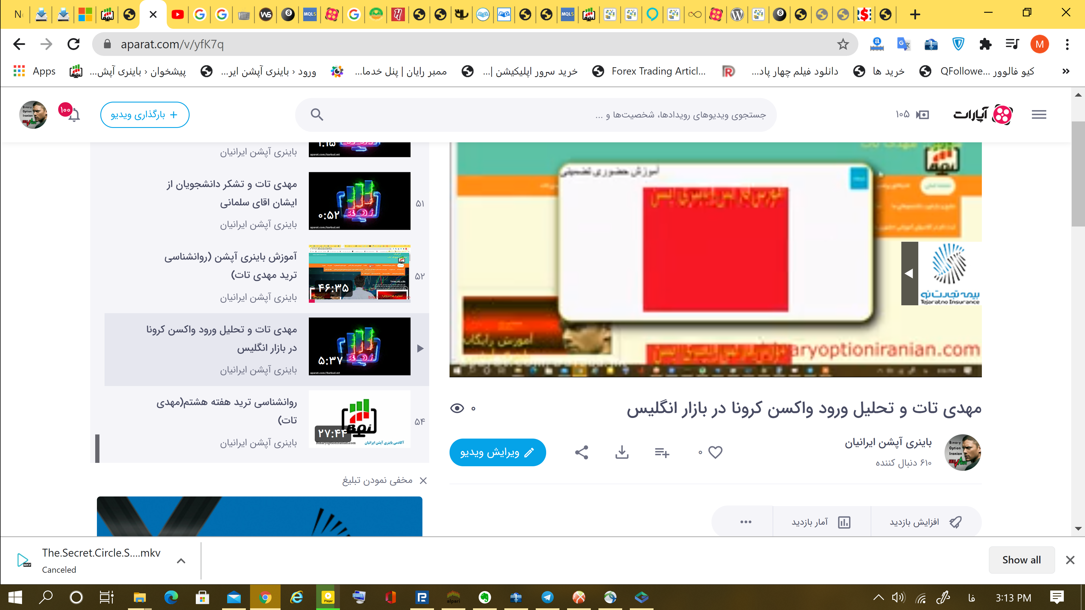Image resolution: width=1085 pixels, height=610 pixels.
Task: Click the download icon below the video
Action: [x=622, y=452]
